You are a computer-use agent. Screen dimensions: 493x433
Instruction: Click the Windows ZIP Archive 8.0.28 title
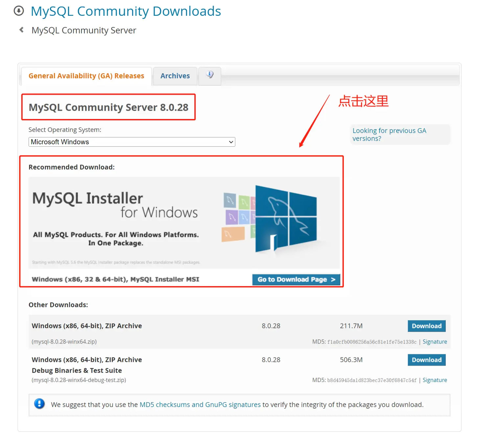(x=87, y=326)
